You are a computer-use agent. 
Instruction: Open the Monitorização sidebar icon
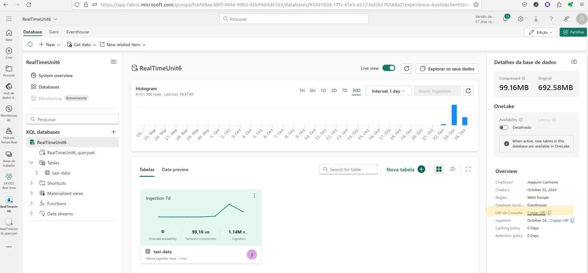(9, 109)
